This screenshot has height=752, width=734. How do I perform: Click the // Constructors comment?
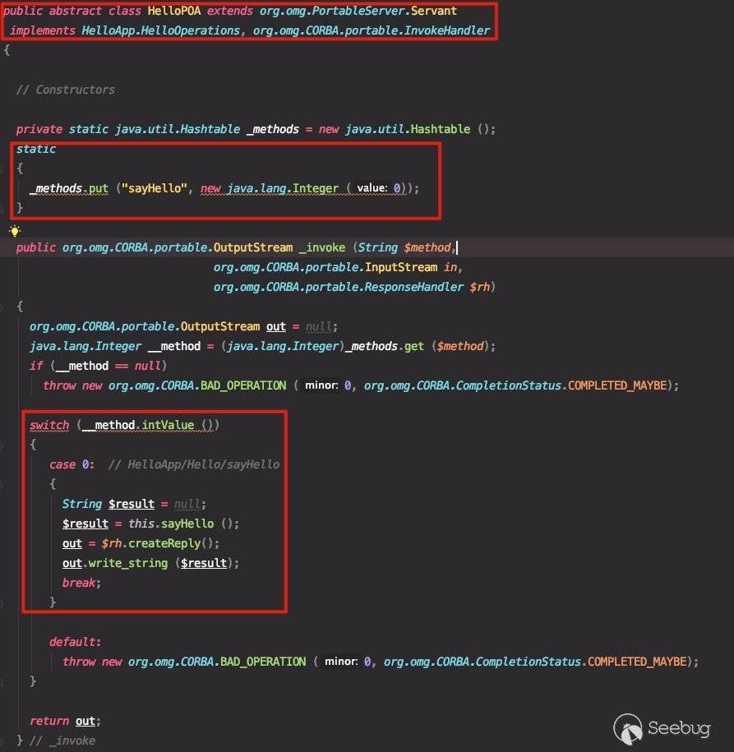coord(66,90)
